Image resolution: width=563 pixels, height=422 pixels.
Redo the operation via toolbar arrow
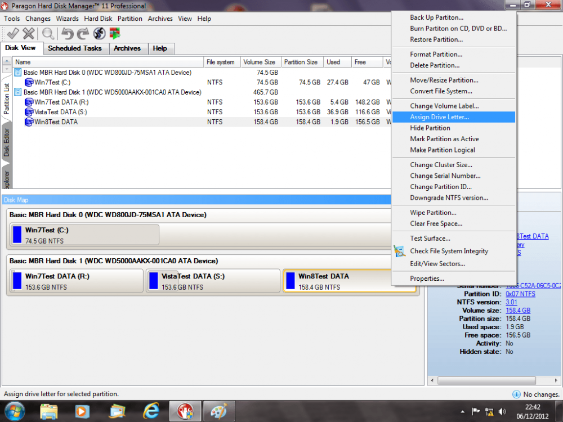(x=83, y=33)
